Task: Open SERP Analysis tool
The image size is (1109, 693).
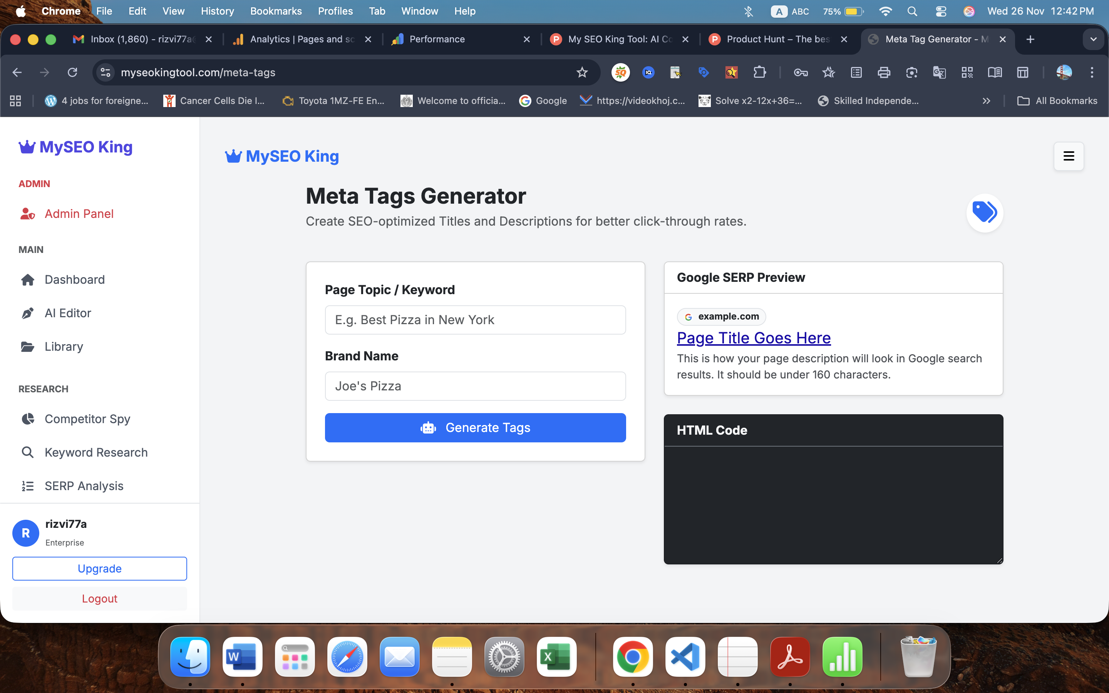Action: tap(84, 486)
